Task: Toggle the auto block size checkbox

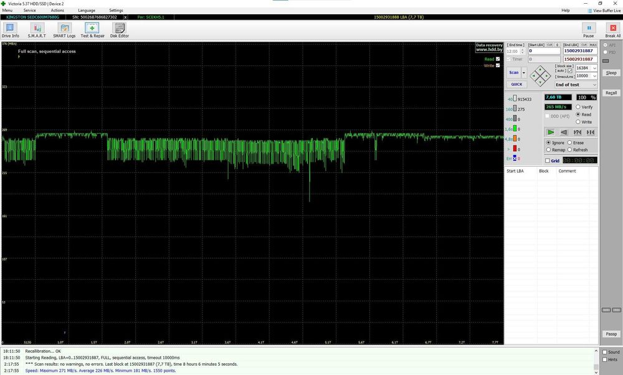Action: pos(570,70)
